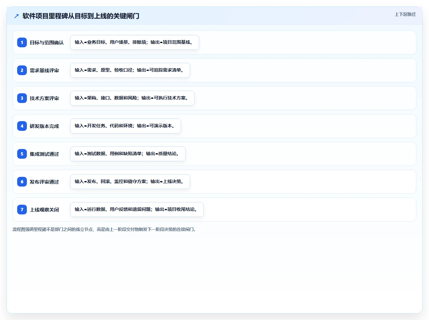Select milestone label 技术方案评审

pyautogui.click(x=44, y=98)
